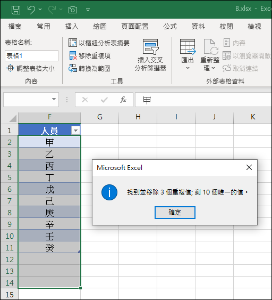Screen dimensions: 272x300
Task: Select cell containing 甲
Action: coord(49,142)
